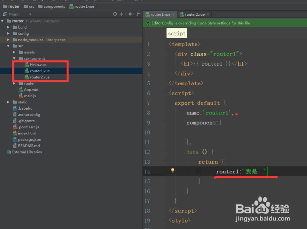Click the EditorConfig notification banner
307x229 pixels.
coord(225,23)
